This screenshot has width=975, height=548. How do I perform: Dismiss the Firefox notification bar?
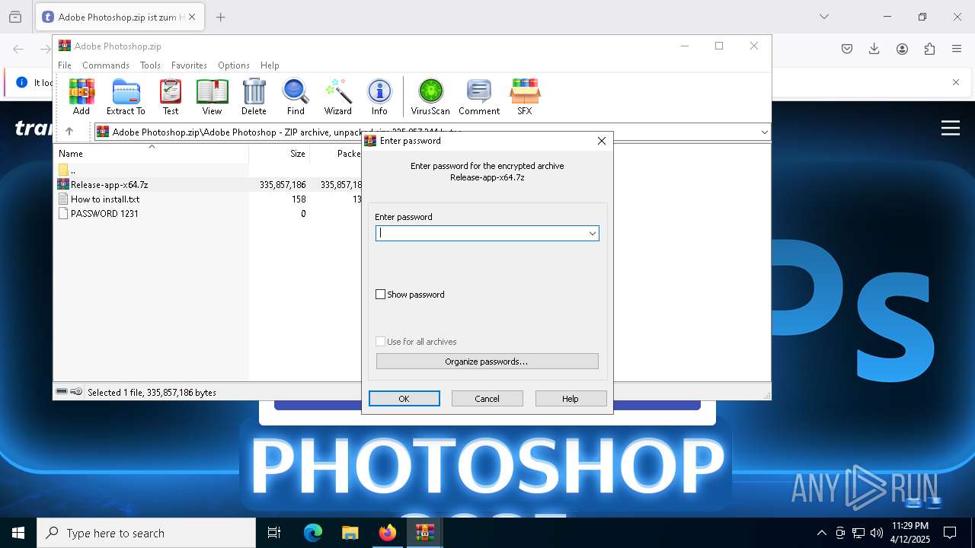(955, 82)
